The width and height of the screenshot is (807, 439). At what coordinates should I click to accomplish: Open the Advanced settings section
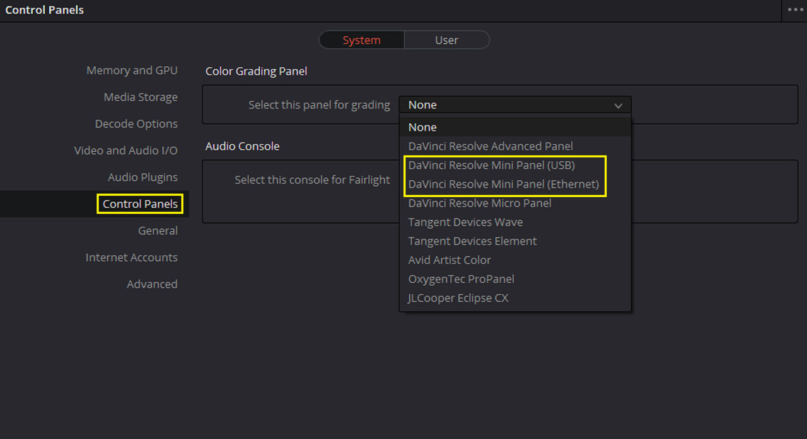coord(152,284)
